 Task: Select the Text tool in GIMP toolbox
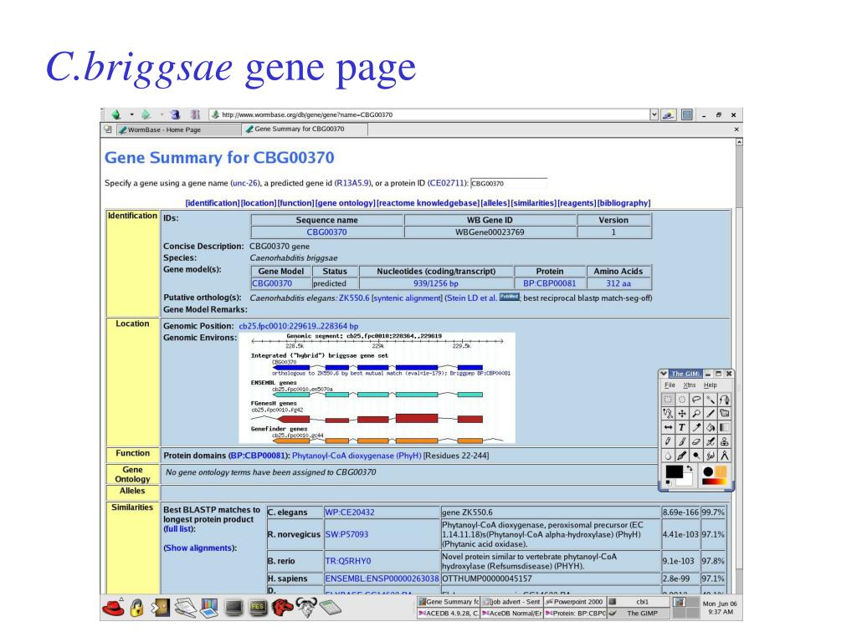[x=682, y=427]
